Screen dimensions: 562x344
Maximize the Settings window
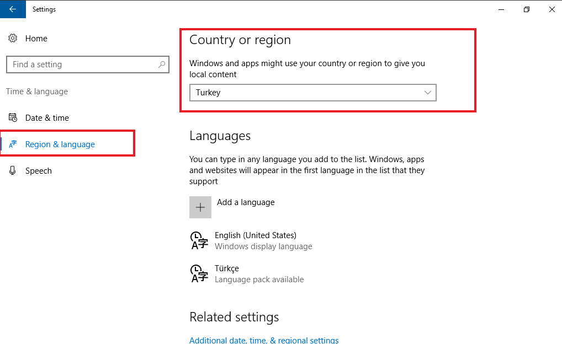point(526,9)
